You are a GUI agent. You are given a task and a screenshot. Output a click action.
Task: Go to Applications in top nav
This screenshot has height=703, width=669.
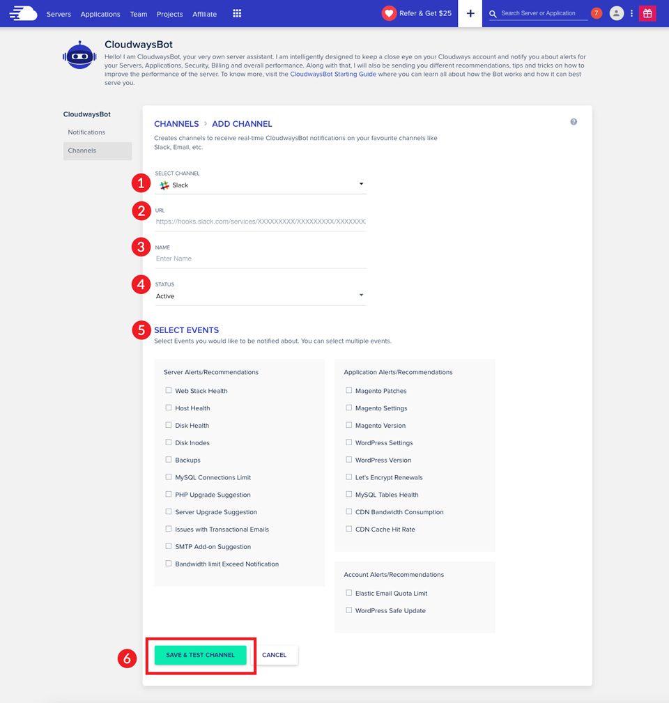pos(100,14)
